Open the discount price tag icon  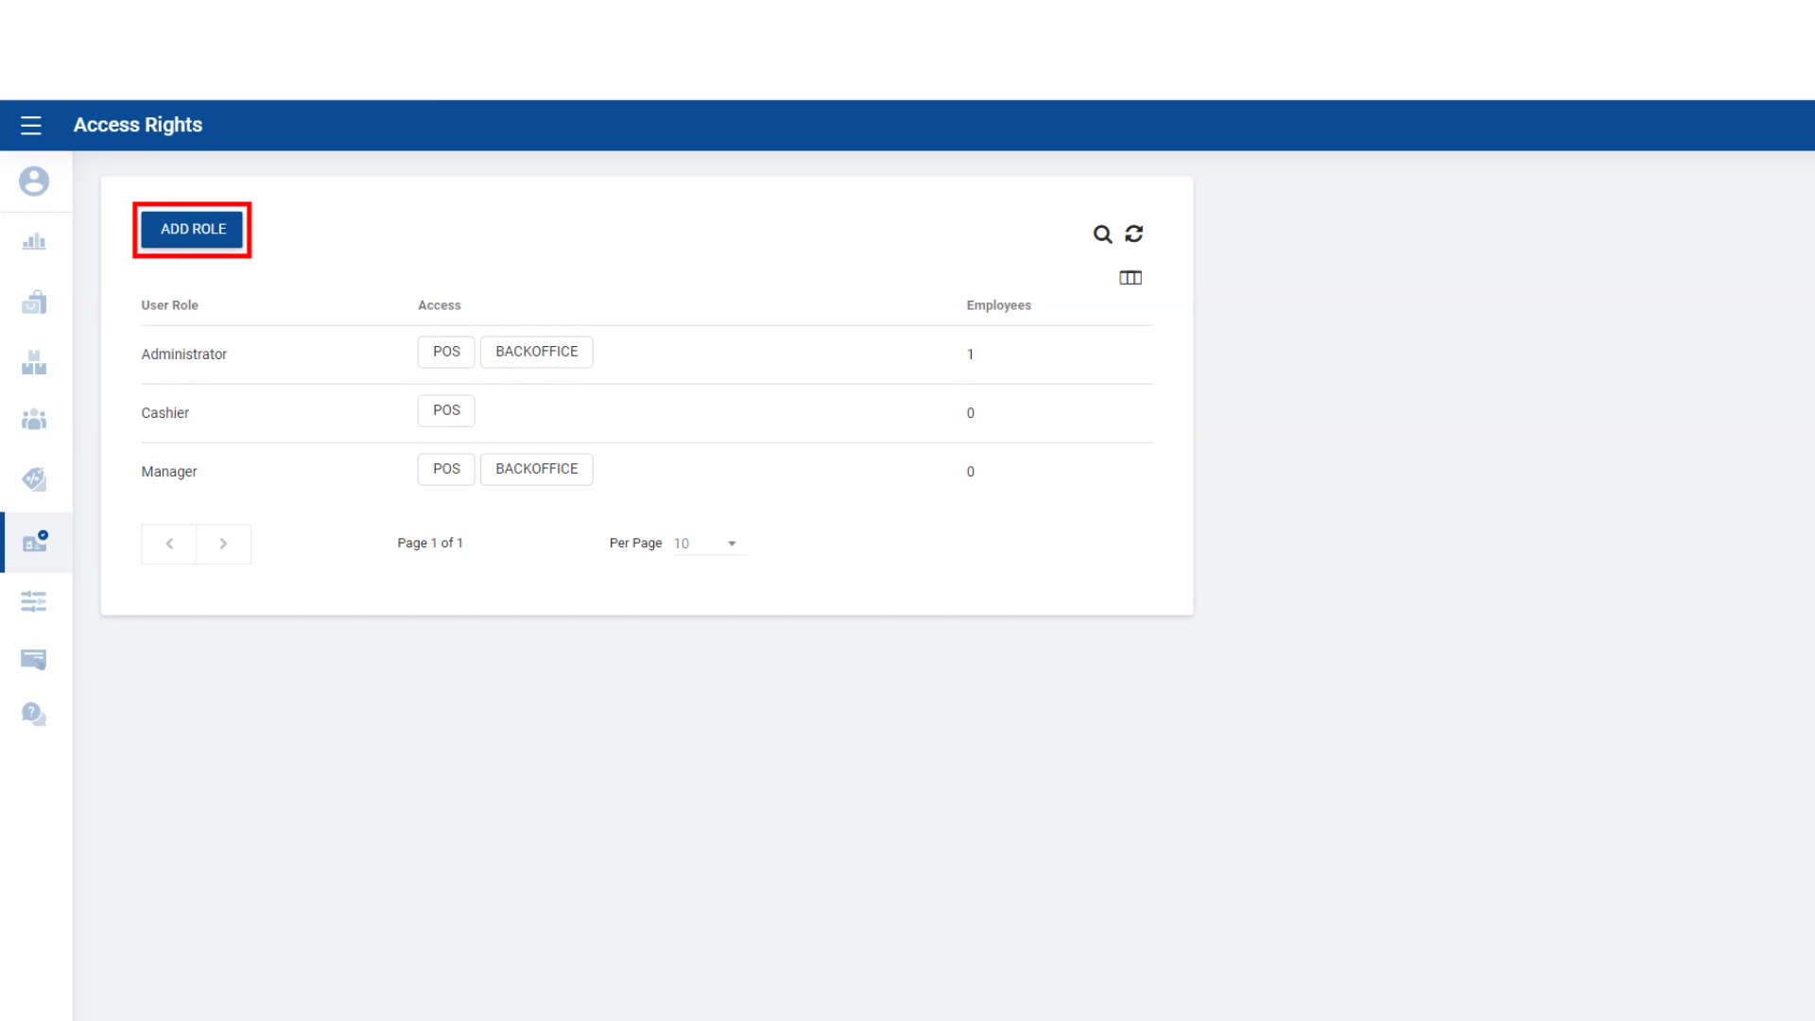tap(34, 479)
